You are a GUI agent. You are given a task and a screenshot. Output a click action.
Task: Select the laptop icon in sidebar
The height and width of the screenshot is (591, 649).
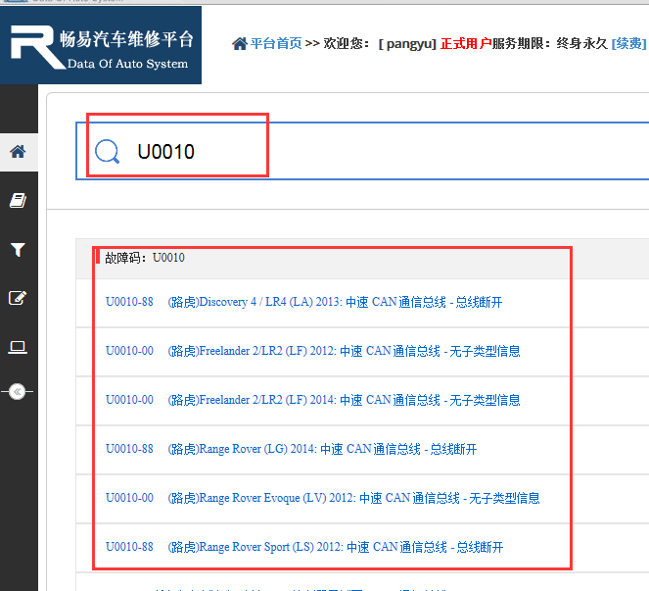click(x=18, y=347)
